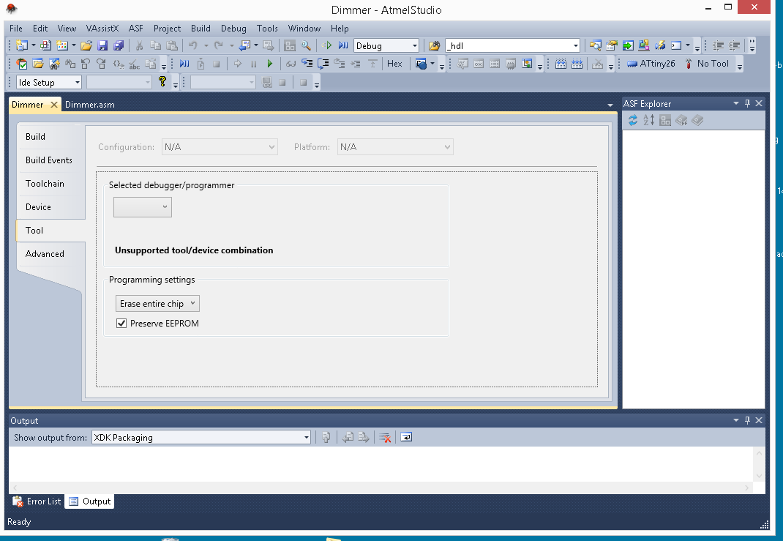Click the Step Into icon
The width and height of the screenshot is (783, 541).
click(x=307, y=64)
